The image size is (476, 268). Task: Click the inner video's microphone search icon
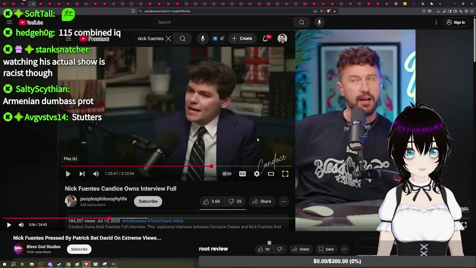pos(203,38)
